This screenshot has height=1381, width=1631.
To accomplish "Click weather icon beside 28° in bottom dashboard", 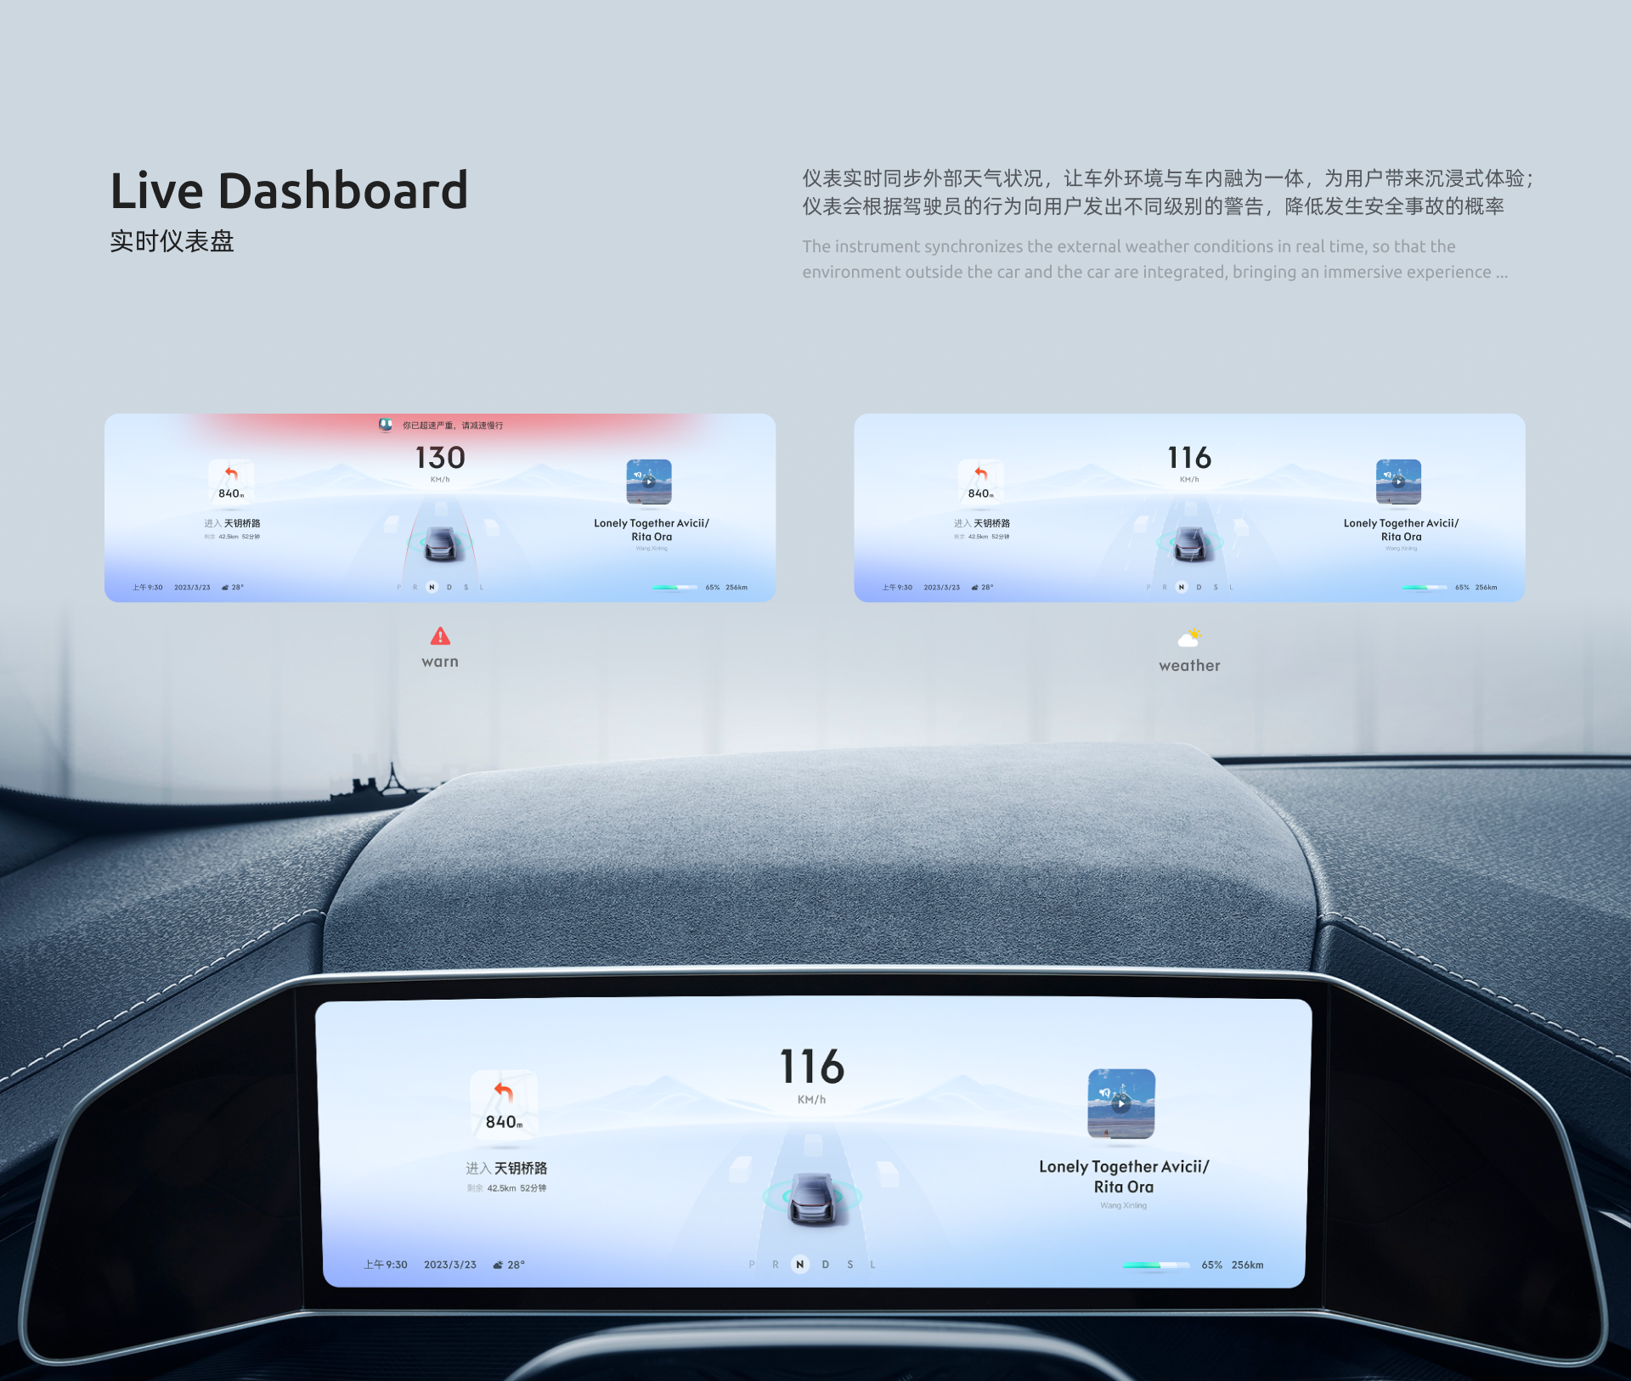I will point(497,1265).
